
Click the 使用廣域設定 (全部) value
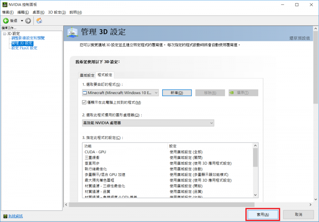[186, 152]
